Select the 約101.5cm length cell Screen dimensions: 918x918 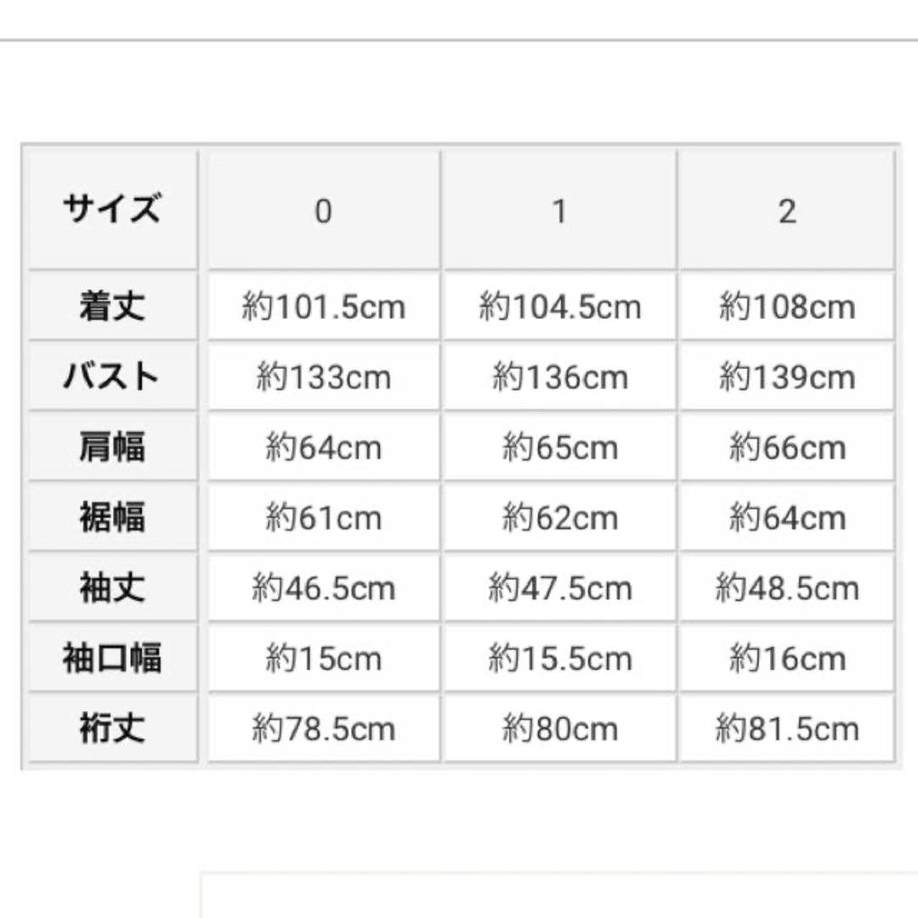pyautogui.click(x=323, y=307)
